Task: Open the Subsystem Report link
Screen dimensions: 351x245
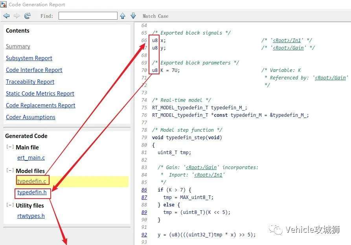Action: point(29,58)
